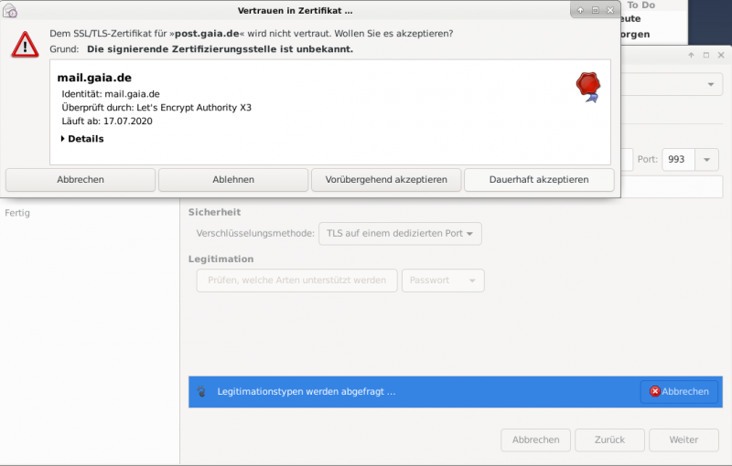The height and width of the screenshot is (466, 732).
Task: Close the Vertrauen in Zertifikat dialog
Action: click(x=610, y=10)
